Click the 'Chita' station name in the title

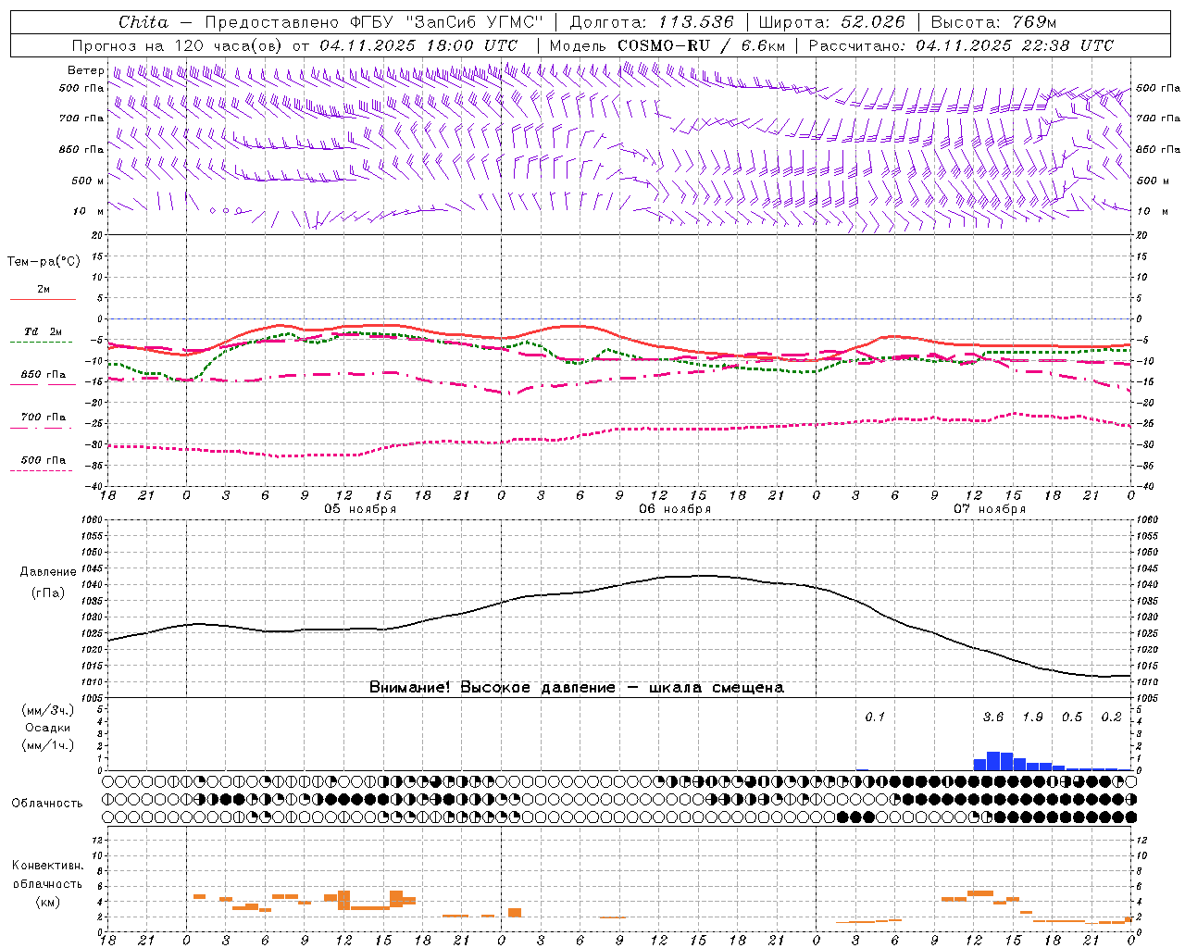point(143,22)
